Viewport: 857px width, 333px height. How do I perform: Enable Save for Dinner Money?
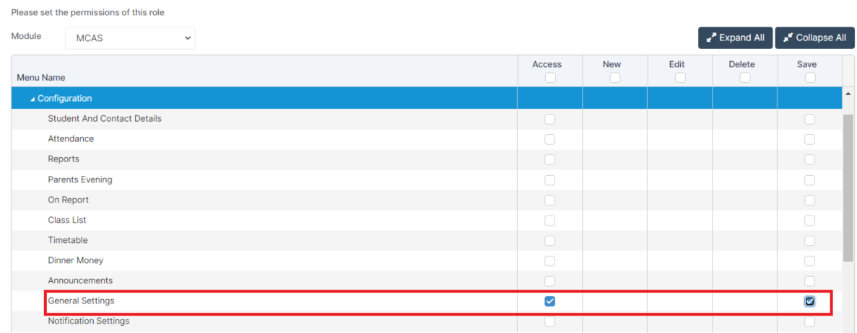coord(810,261)
